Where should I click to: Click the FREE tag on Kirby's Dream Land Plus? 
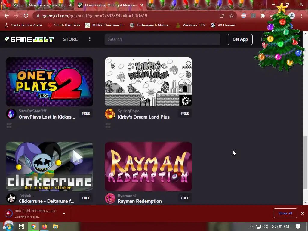(x=185, y=113)
